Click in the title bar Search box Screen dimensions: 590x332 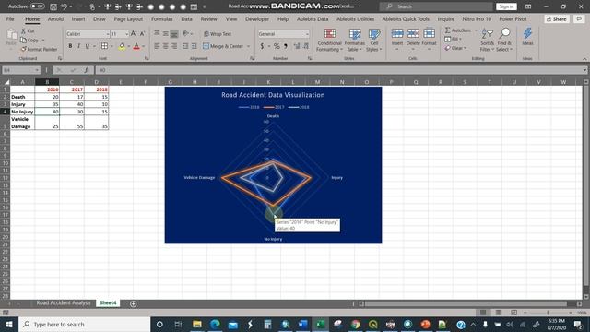436,6
